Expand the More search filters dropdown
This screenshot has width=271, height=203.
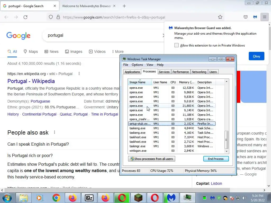coord(118,52)
